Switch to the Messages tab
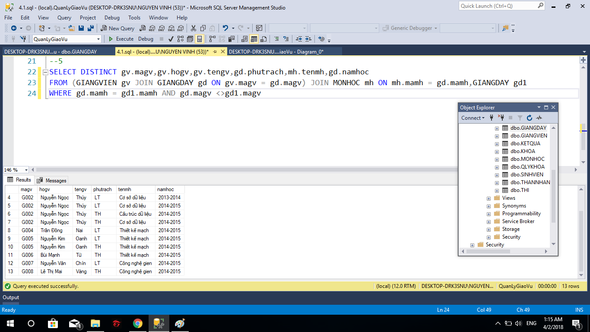The height and width of the screenshot is (332, 590). click(52, 180)
